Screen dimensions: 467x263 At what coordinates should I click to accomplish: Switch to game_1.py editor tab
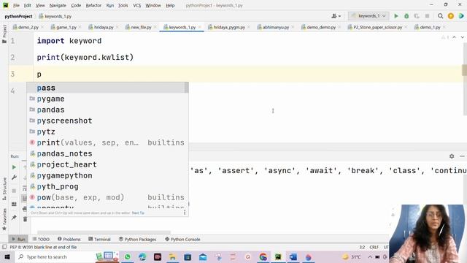pos(66,27)
